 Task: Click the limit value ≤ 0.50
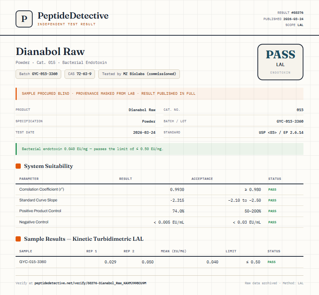pyautogui.click(x=253, y=262)
